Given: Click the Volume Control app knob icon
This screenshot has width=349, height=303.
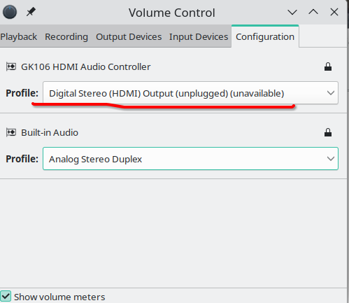Looking at the screenshot, I should point(10,12).
